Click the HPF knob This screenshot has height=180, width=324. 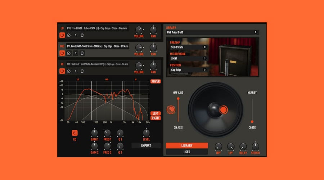click(218, 146)
